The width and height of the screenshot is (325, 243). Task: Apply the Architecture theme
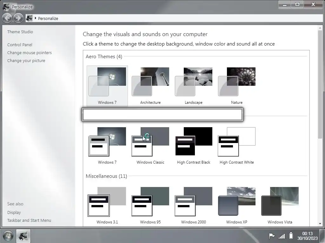[150, 86]
